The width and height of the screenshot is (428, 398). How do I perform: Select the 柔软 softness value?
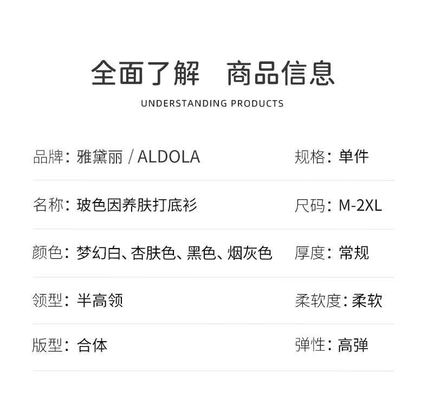pyautogui.click(x=367, y=301)
